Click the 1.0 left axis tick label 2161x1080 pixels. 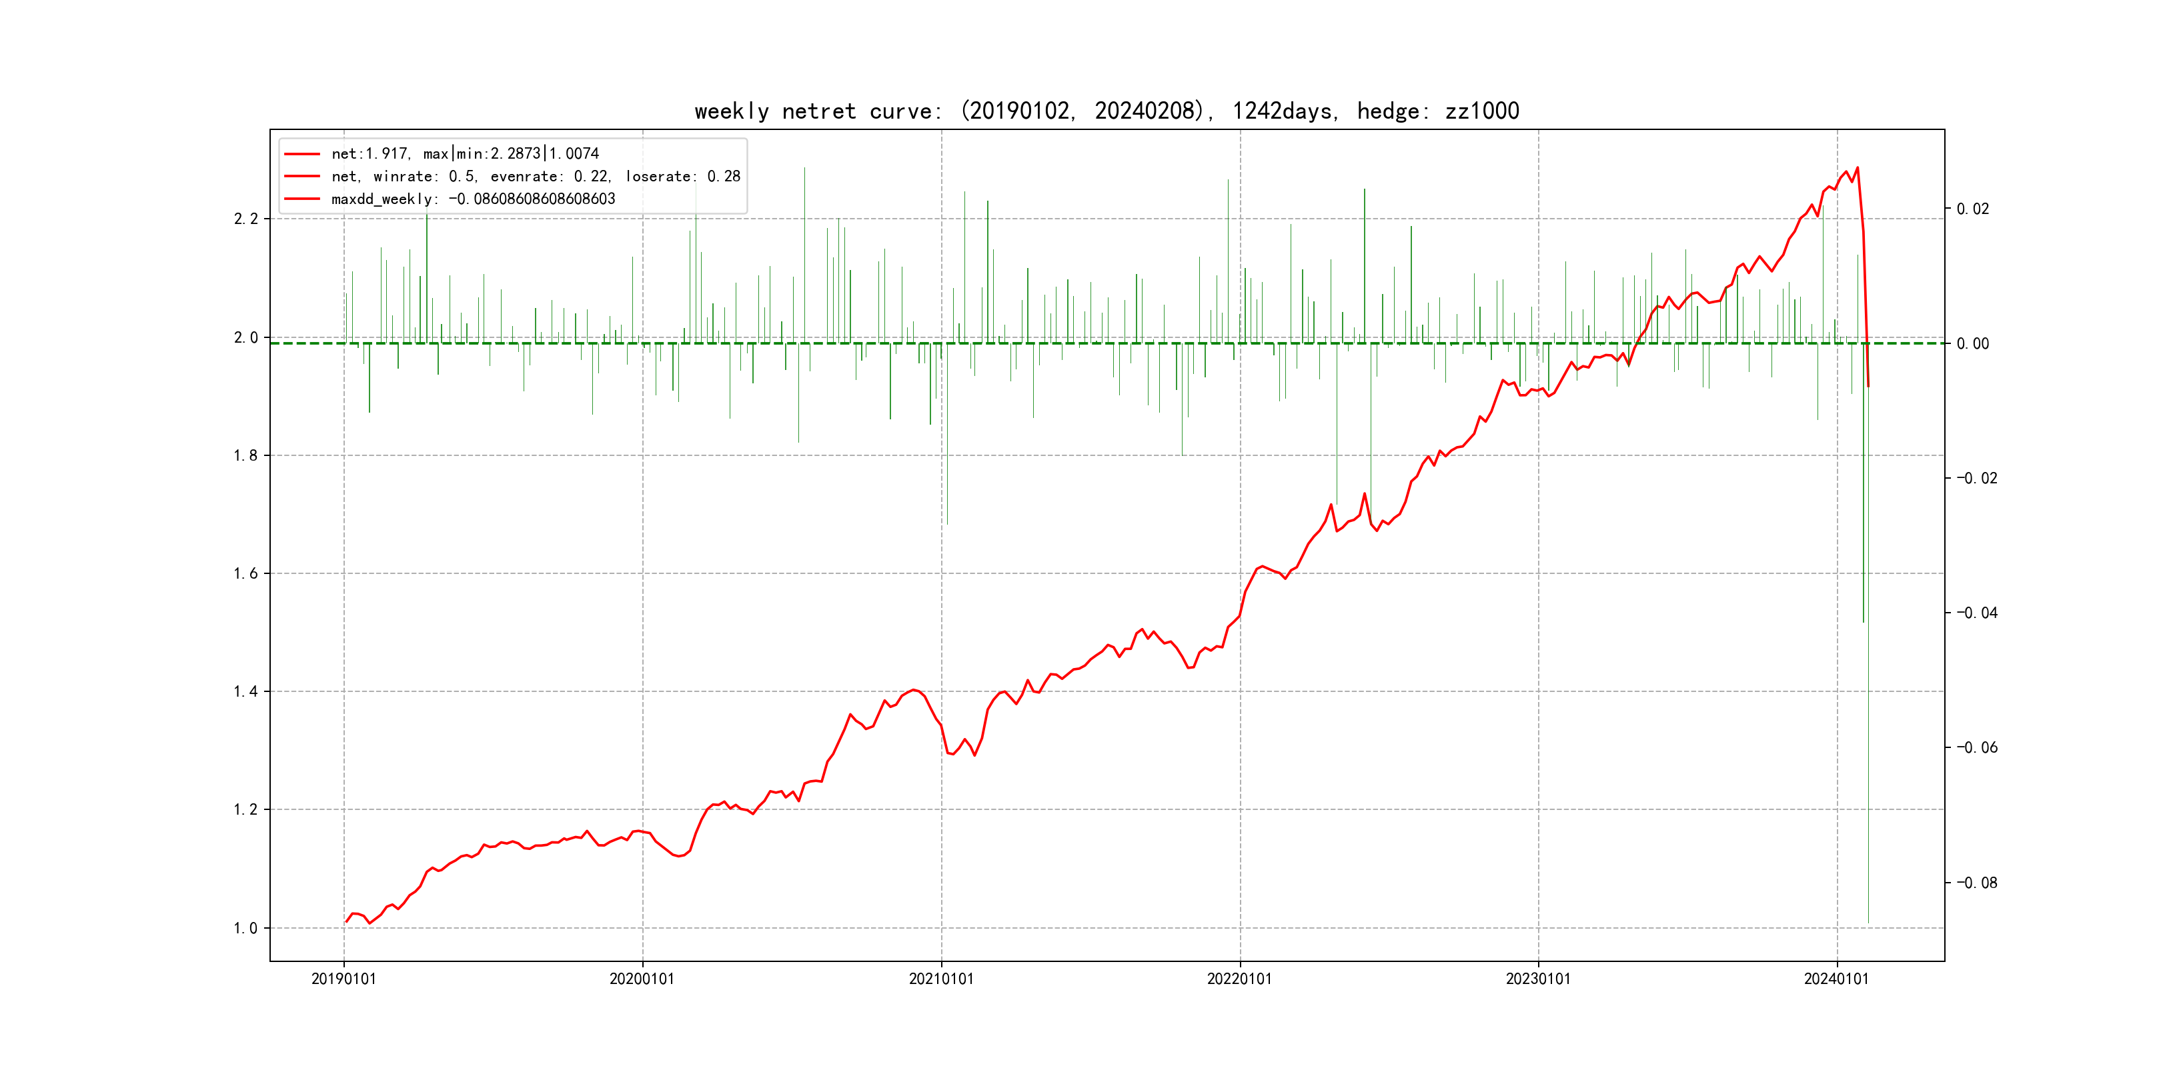[x=246, y=928]
